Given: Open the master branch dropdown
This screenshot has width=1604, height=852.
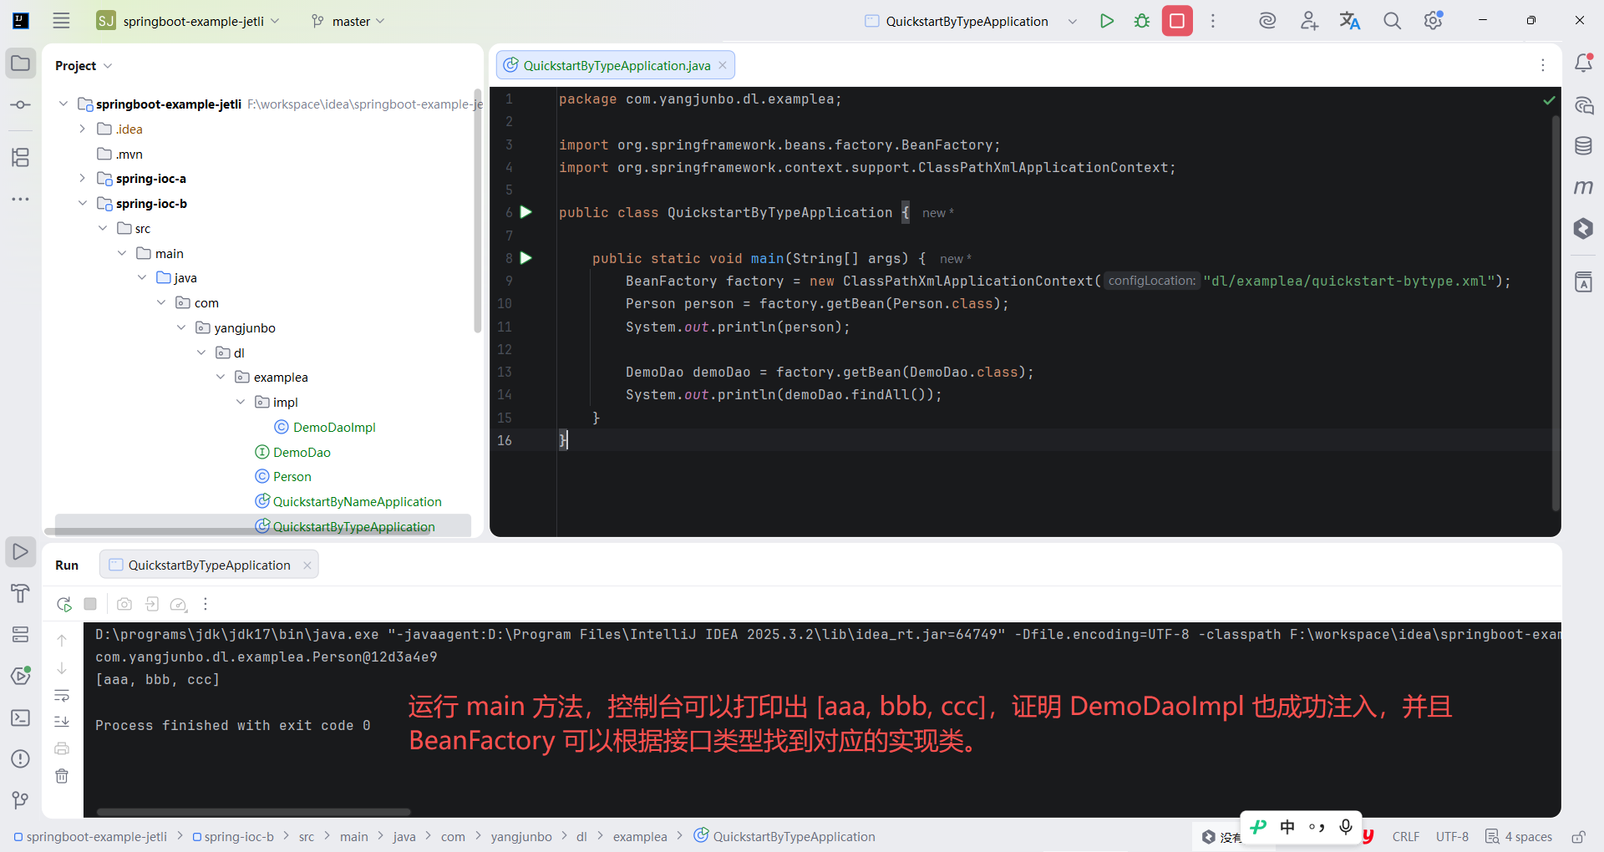Looking at the screenshot, I should point(348,21).
